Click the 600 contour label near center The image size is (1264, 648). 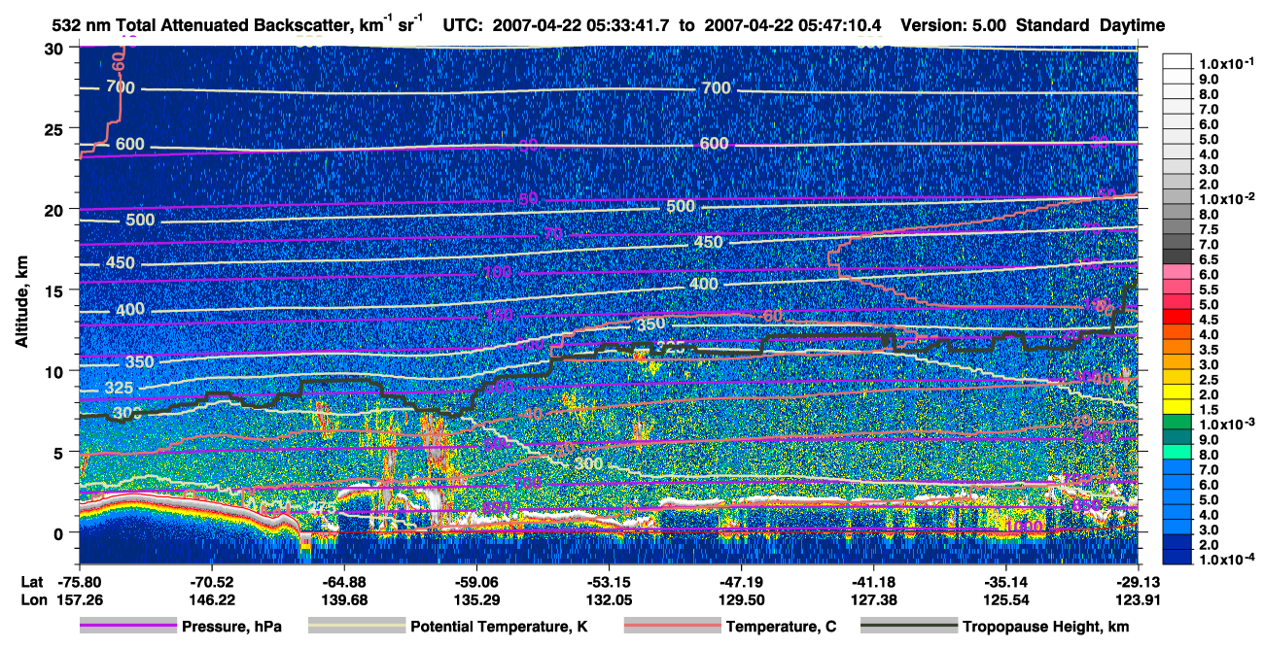tap(713, 143)
